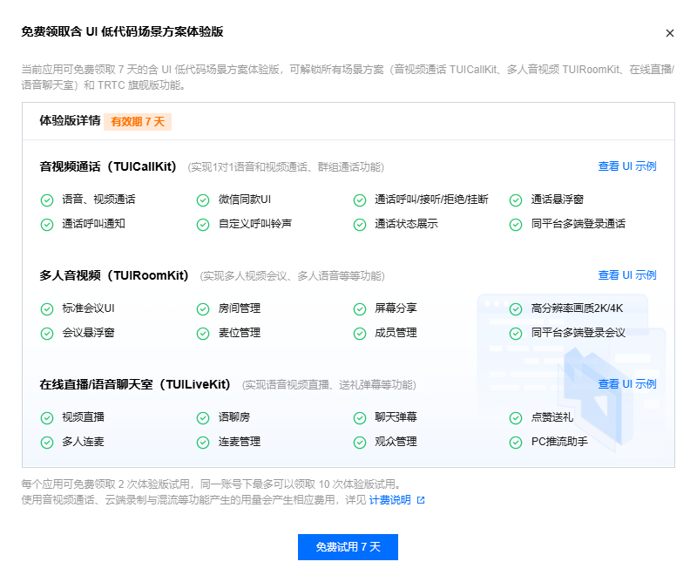697x582 pixels.
Task: Click the text 房间管理
Action: 239,308
